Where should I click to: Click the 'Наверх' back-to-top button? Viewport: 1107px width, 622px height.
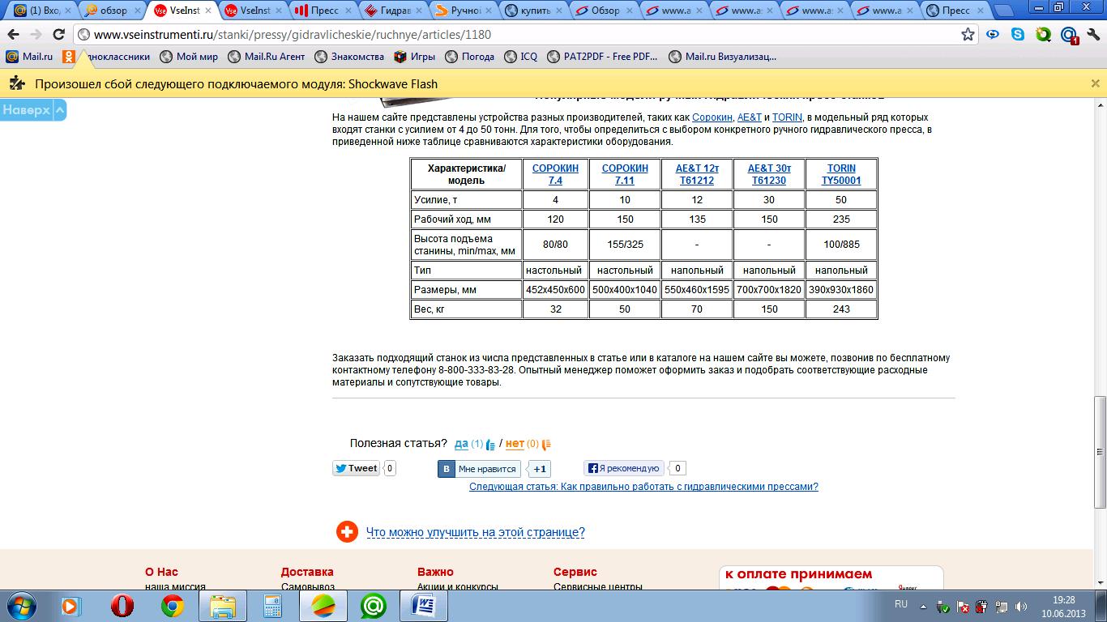coord(32,110)
